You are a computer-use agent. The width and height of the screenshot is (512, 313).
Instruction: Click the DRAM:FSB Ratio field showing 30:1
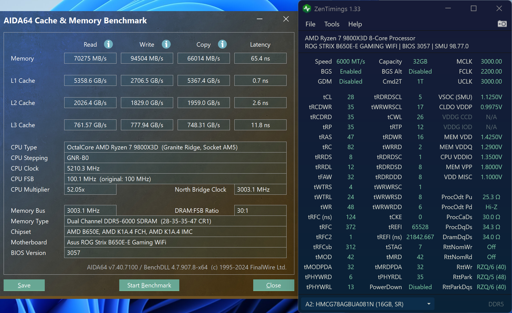[260, 210]
